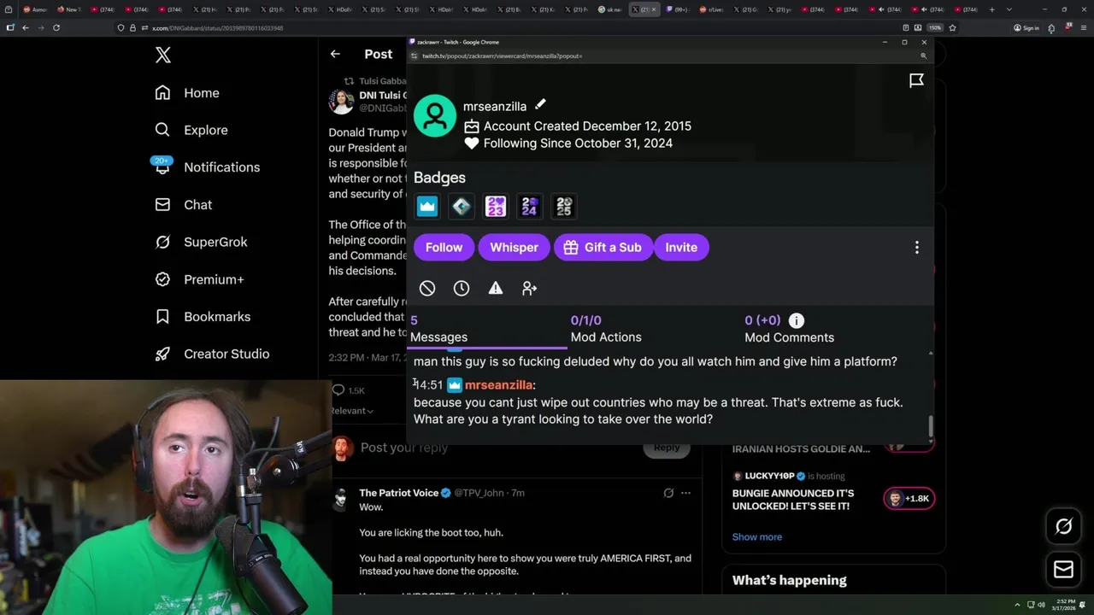Click the browser Sign in button

tap(1026, 27)
